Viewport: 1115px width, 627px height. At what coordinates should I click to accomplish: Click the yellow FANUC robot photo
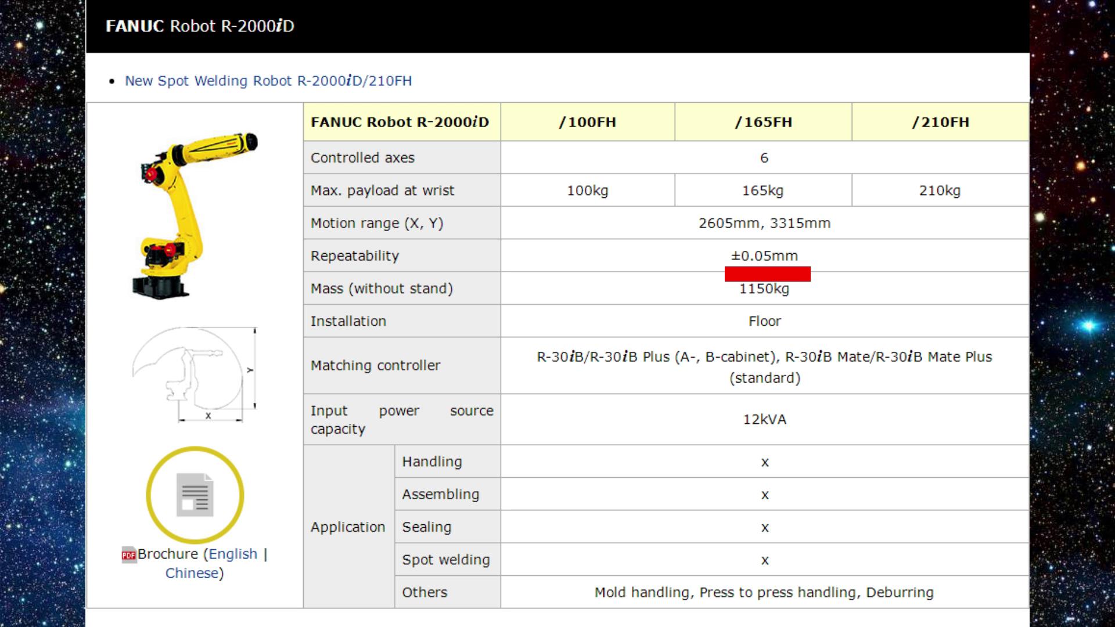[195, 215]
